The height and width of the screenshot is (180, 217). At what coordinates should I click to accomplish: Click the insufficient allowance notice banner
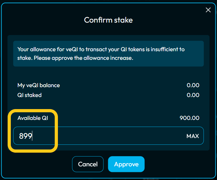pyautogui.click(x=108, y=54)
